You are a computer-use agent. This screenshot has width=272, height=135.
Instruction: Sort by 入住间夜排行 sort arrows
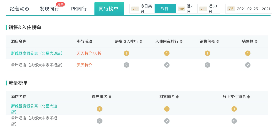click(181, 42)
